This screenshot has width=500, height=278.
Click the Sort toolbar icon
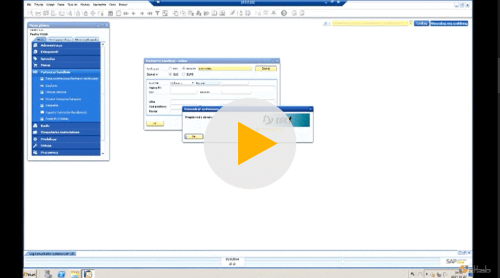click(165, 13)
